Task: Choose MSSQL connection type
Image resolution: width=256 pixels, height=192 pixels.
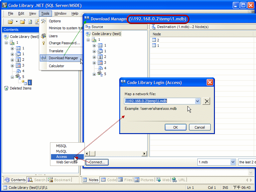Action: [x=62, y=146]
